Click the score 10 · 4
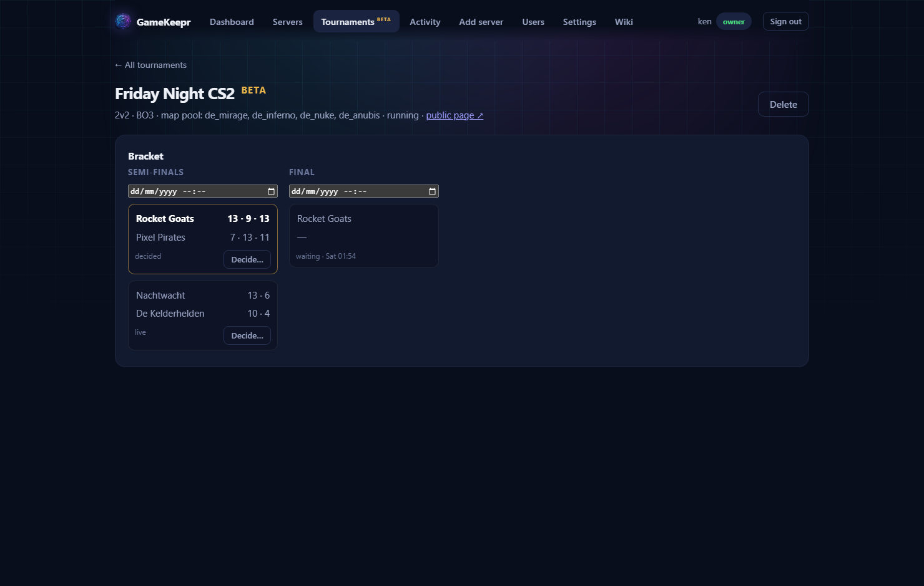The height and width of the screenshot is (586, 924). point(258,314)
